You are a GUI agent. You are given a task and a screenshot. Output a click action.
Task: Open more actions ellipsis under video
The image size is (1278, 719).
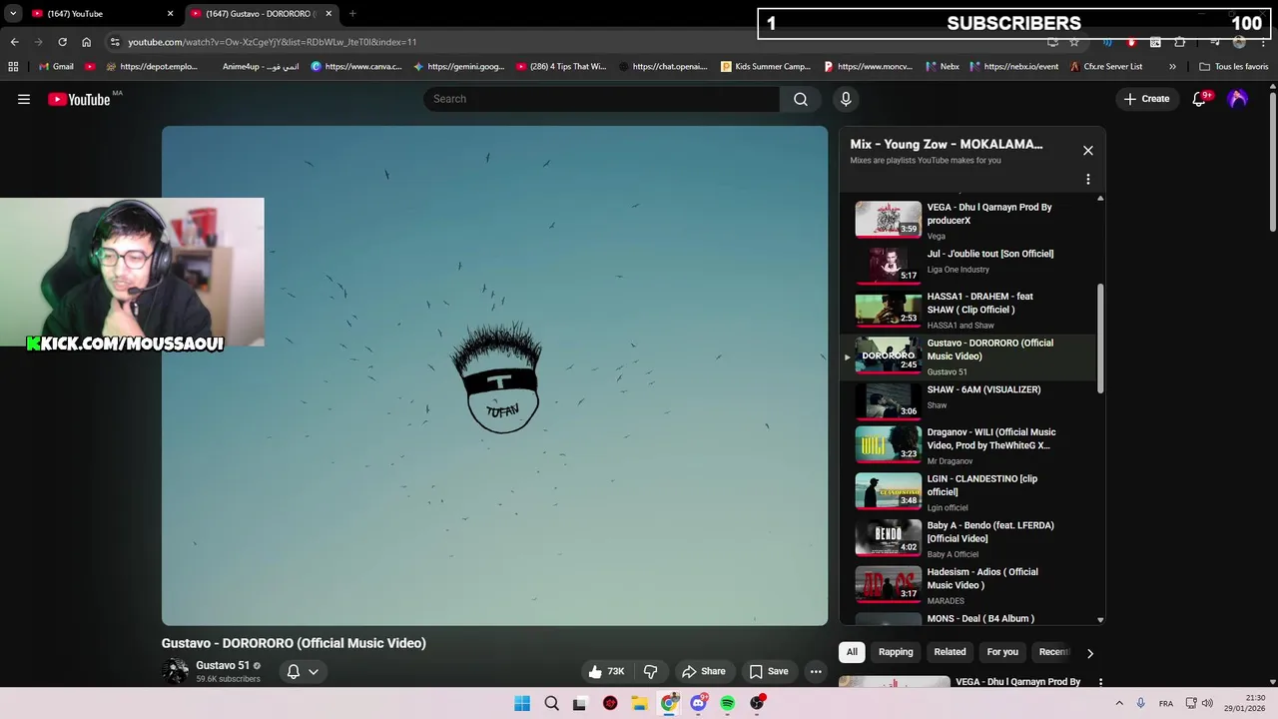[x=816, y=671]
